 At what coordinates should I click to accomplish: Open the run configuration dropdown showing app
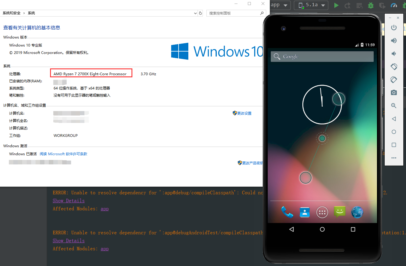[x=280, y=5]
